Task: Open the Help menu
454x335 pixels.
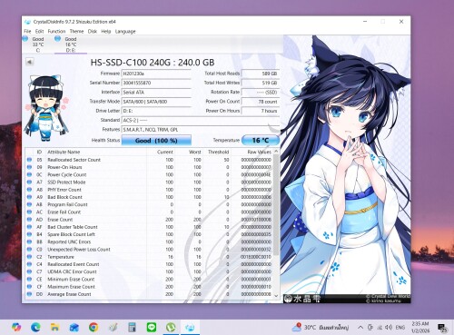Action: click(x=106, y=31)
